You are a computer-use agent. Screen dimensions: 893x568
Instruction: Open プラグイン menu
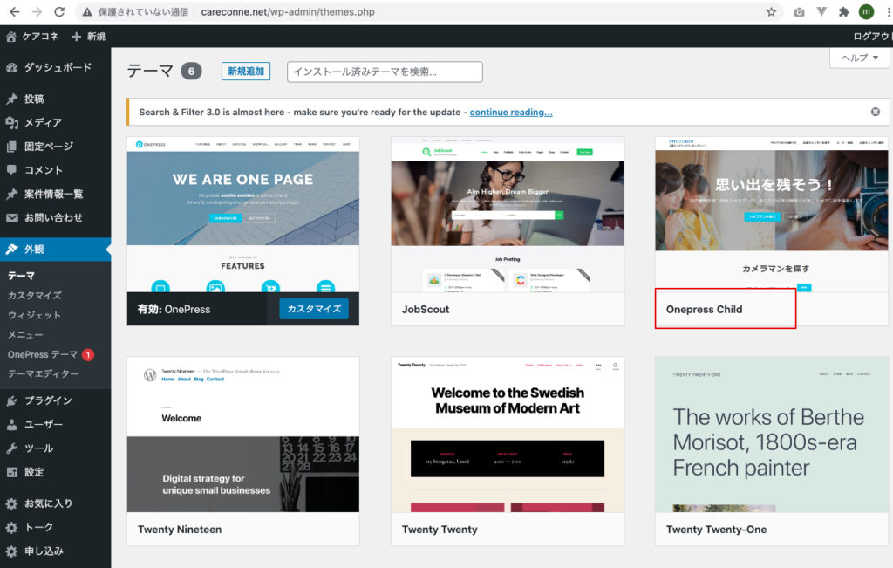point(47,400)
